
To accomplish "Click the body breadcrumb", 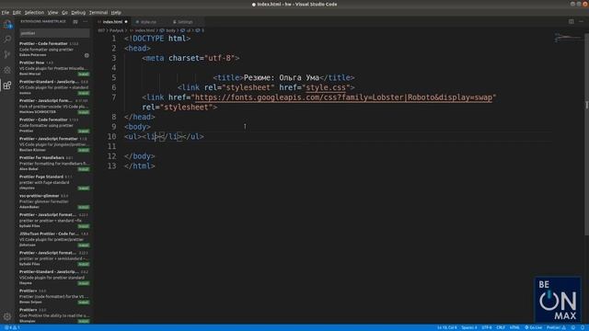I will click(x=168, y=30).
